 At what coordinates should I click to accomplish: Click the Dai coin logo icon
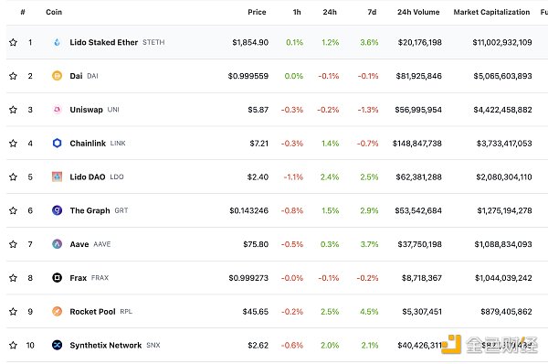click(57, 76)
